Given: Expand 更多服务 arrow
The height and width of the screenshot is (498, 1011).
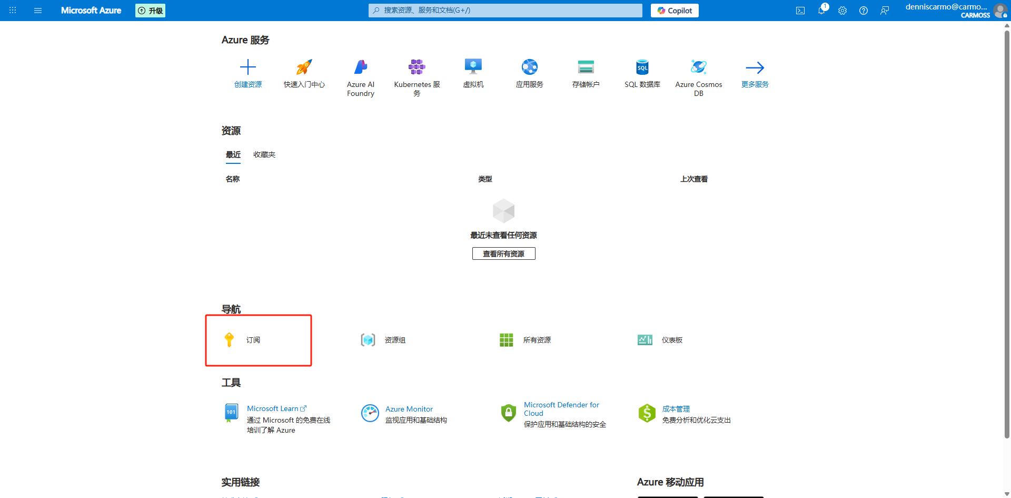Looking at the screenshot, I should tap(755, 67).
